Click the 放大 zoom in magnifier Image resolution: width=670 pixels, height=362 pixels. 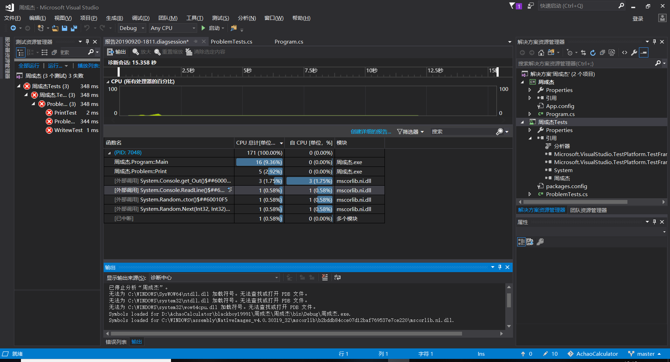(x=136, y=52)
